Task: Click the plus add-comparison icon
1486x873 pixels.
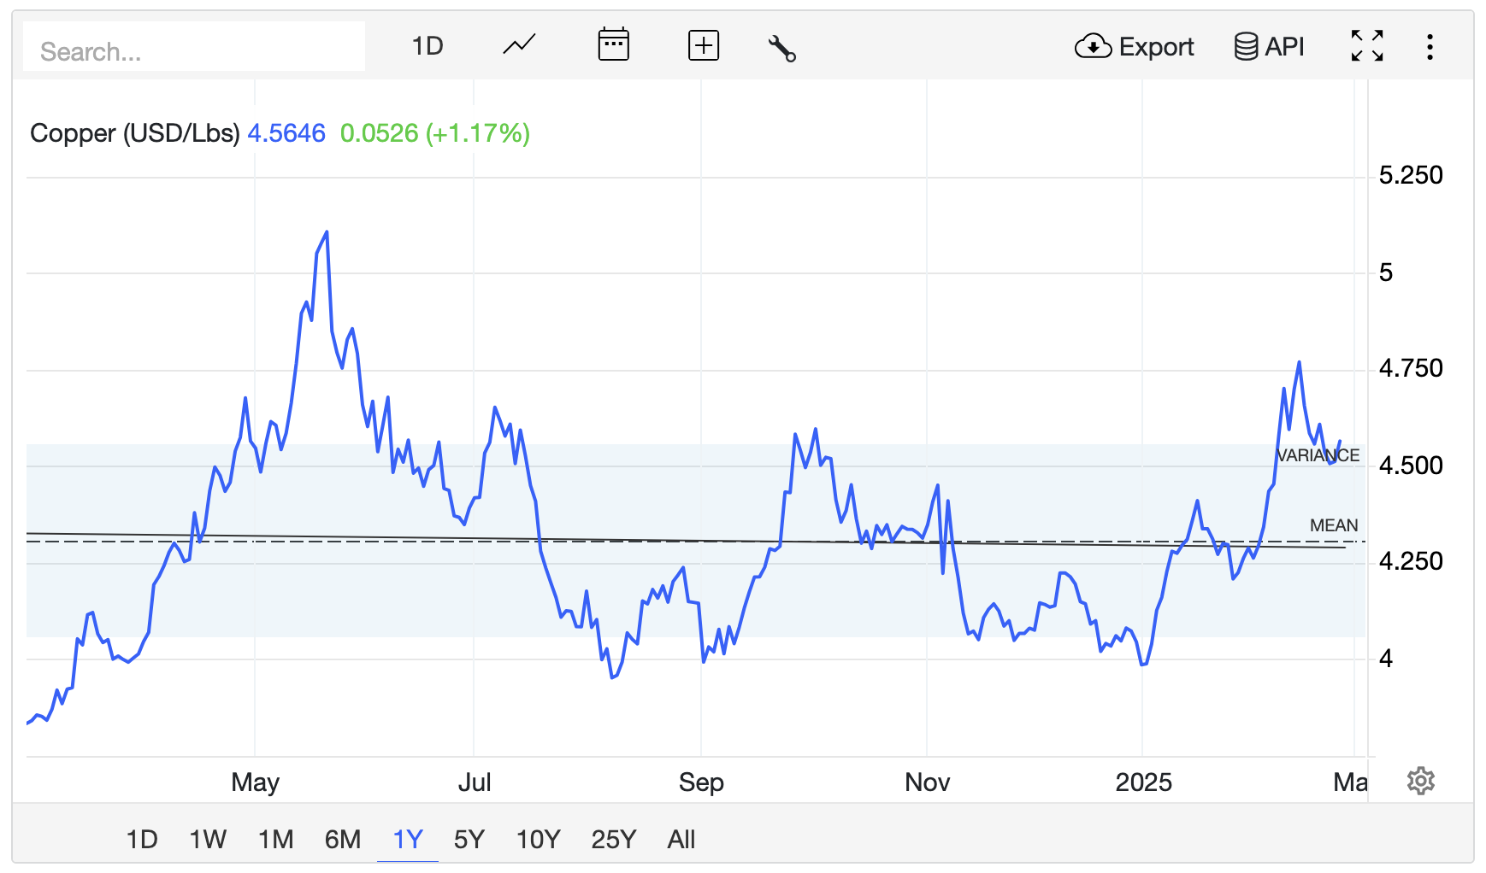Action: coord(704,46)
